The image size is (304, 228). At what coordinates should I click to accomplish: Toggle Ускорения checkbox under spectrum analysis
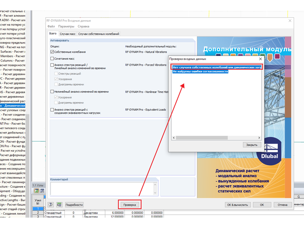[56, 79]
